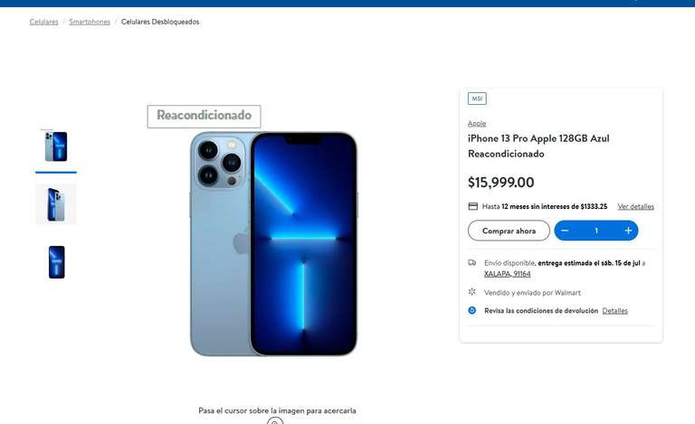695x424 pixels.
Task: Select the third front-view thumbnail
Action: [56, 262]
